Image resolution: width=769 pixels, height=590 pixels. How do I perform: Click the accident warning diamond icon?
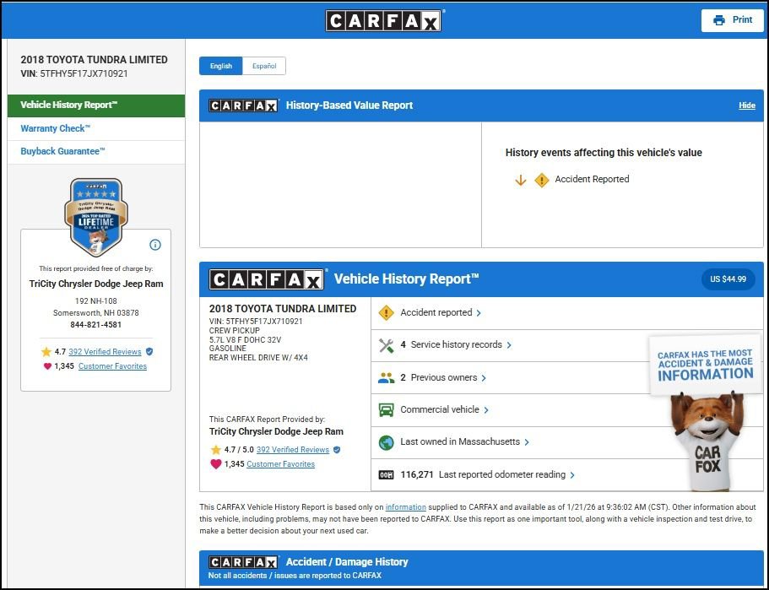387,313
